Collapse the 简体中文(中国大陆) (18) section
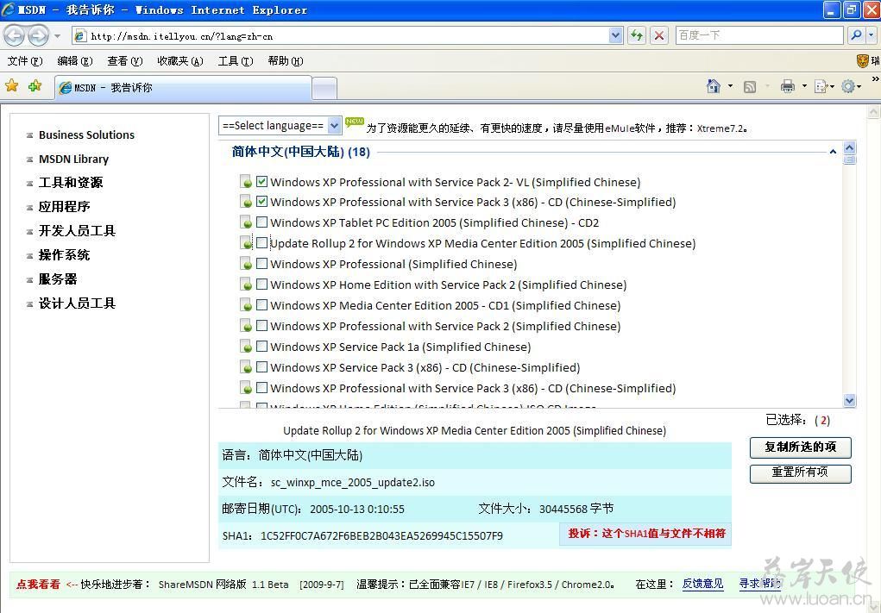Image resolution: width=881 pixels, height=613 pixels. (x=833, y=152)
